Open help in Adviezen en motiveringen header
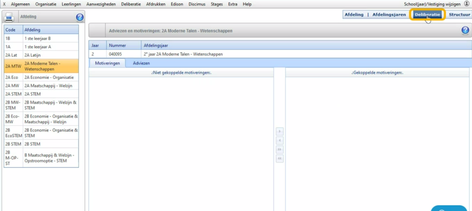The height and width of the screenshot is (211, 472). coord(465,30)
